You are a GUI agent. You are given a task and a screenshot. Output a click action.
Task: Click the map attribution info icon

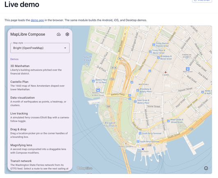[206, 168]
